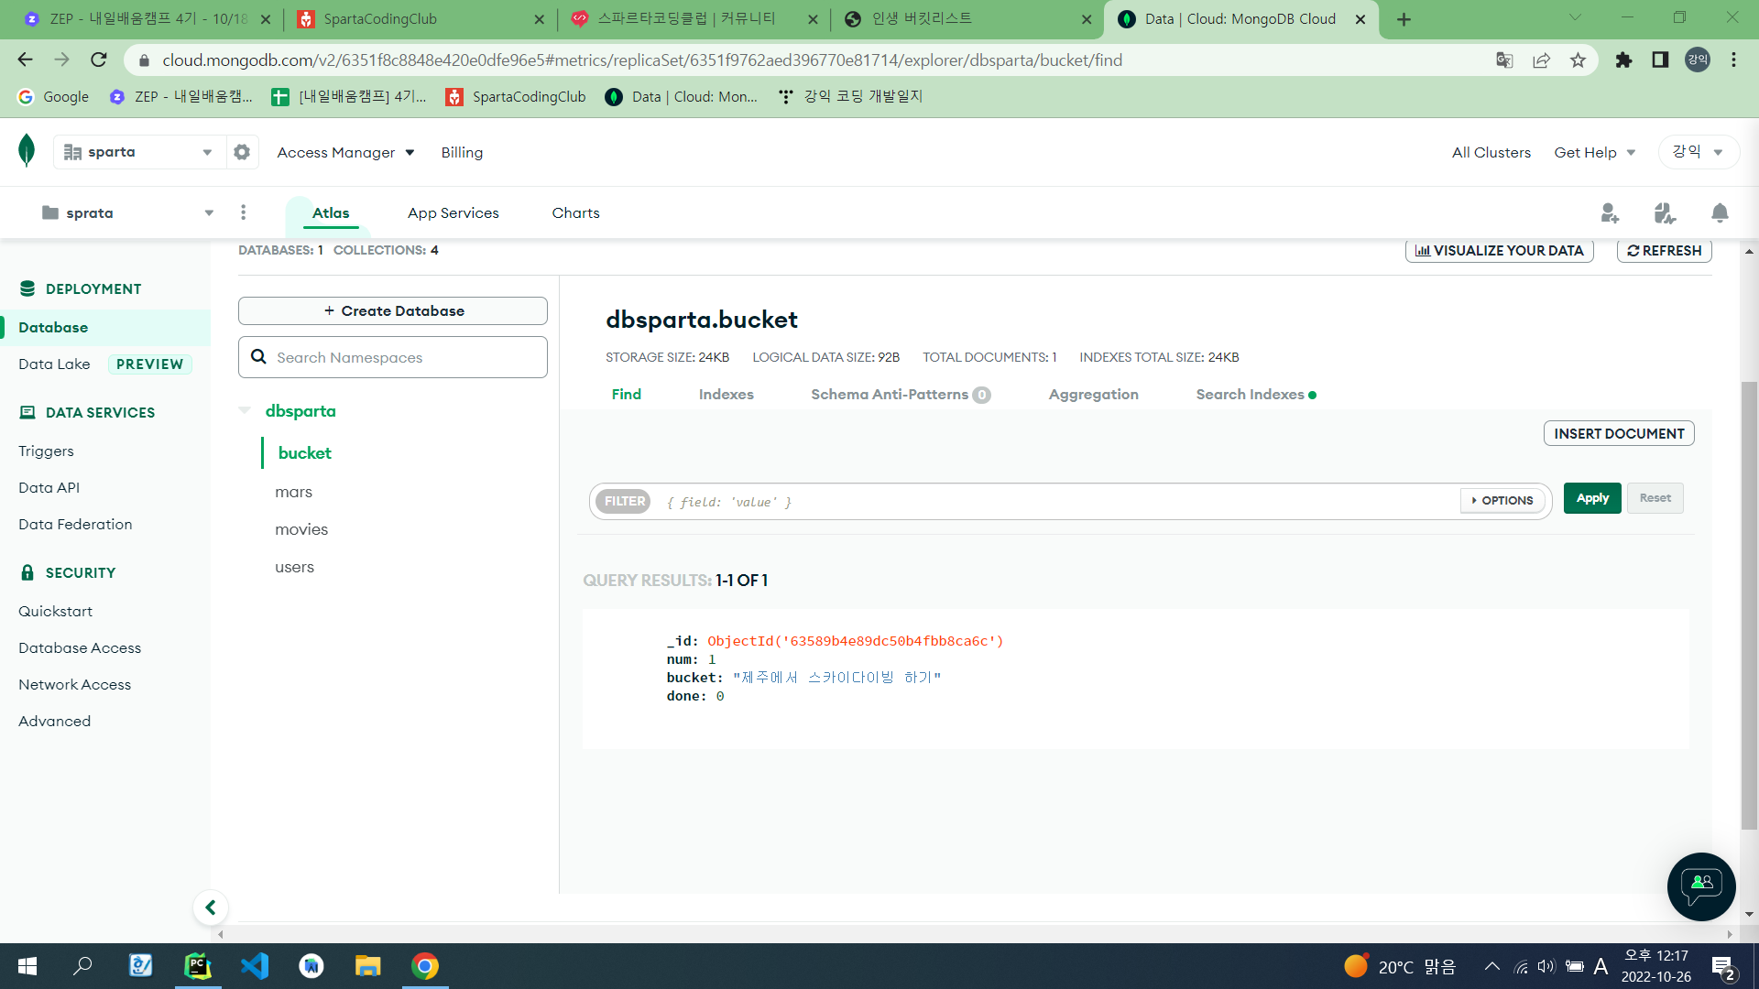Expand the Access Manager menu
This screenshot has height=989, width=1759.
point(345,153)
